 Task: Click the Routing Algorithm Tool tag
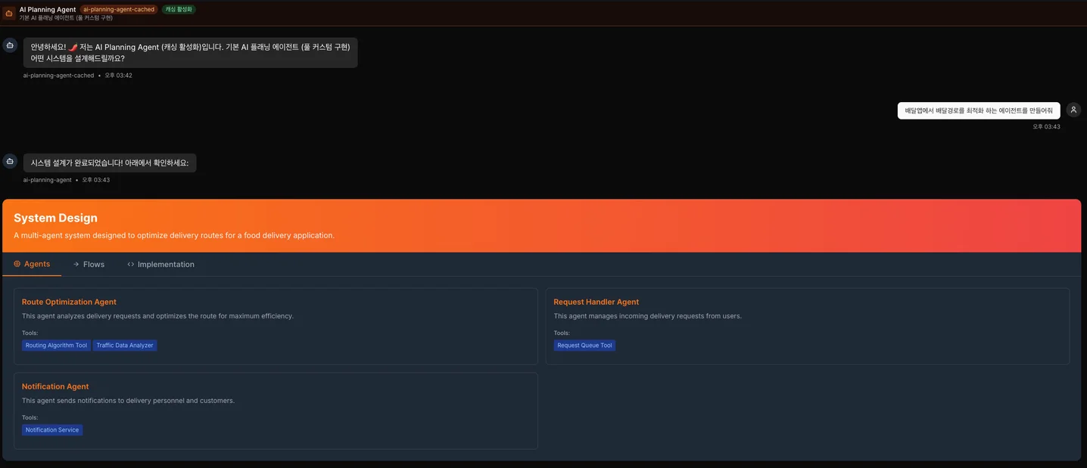(x=56, y=346)
